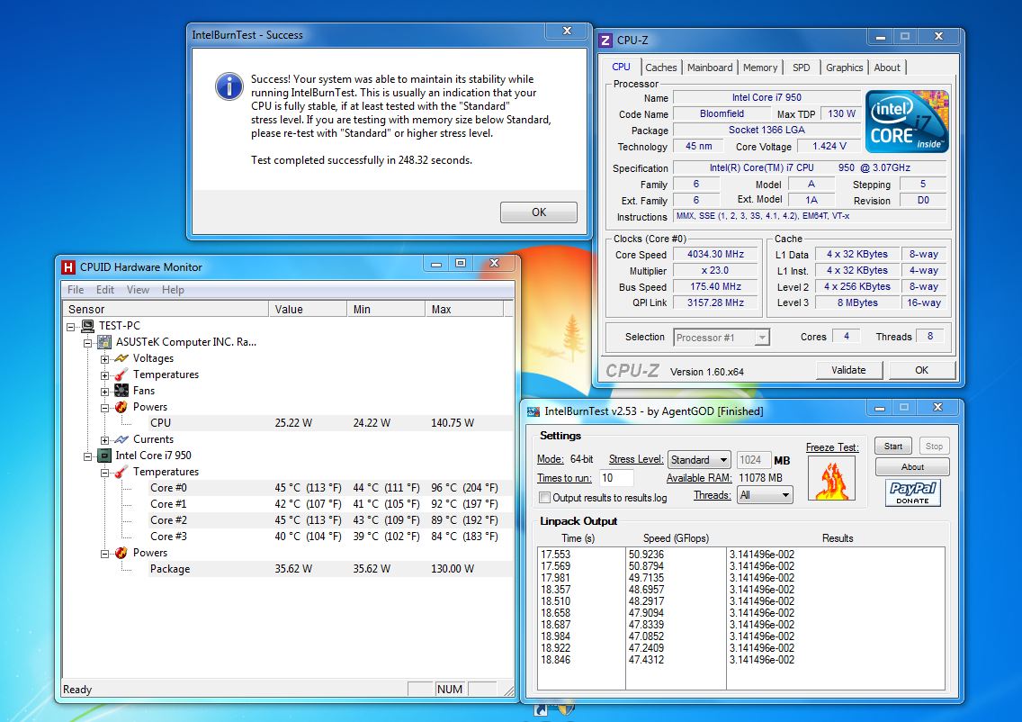Screen dimensions: 1022x722
Task: Click the 50.9236 GFlops speed entry
Action: click(646, 555)
